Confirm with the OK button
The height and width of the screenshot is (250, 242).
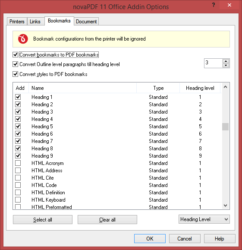(150, 238)
